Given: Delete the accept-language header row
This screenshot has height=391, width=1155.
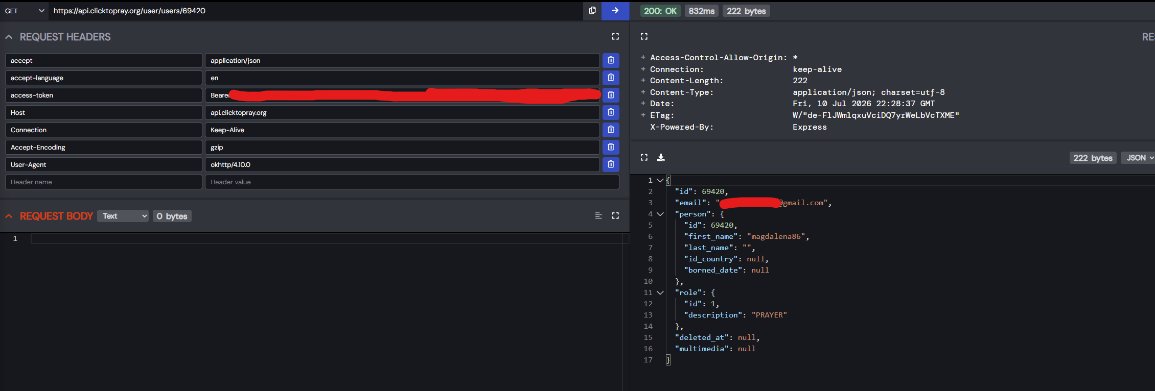Looking at the screenshot, I should (x=611, y=78).
